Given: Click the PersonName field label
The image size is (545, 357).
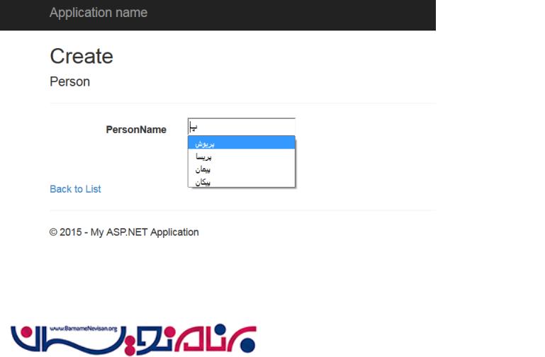Looking at the screenshot, I should coord(136,130).
